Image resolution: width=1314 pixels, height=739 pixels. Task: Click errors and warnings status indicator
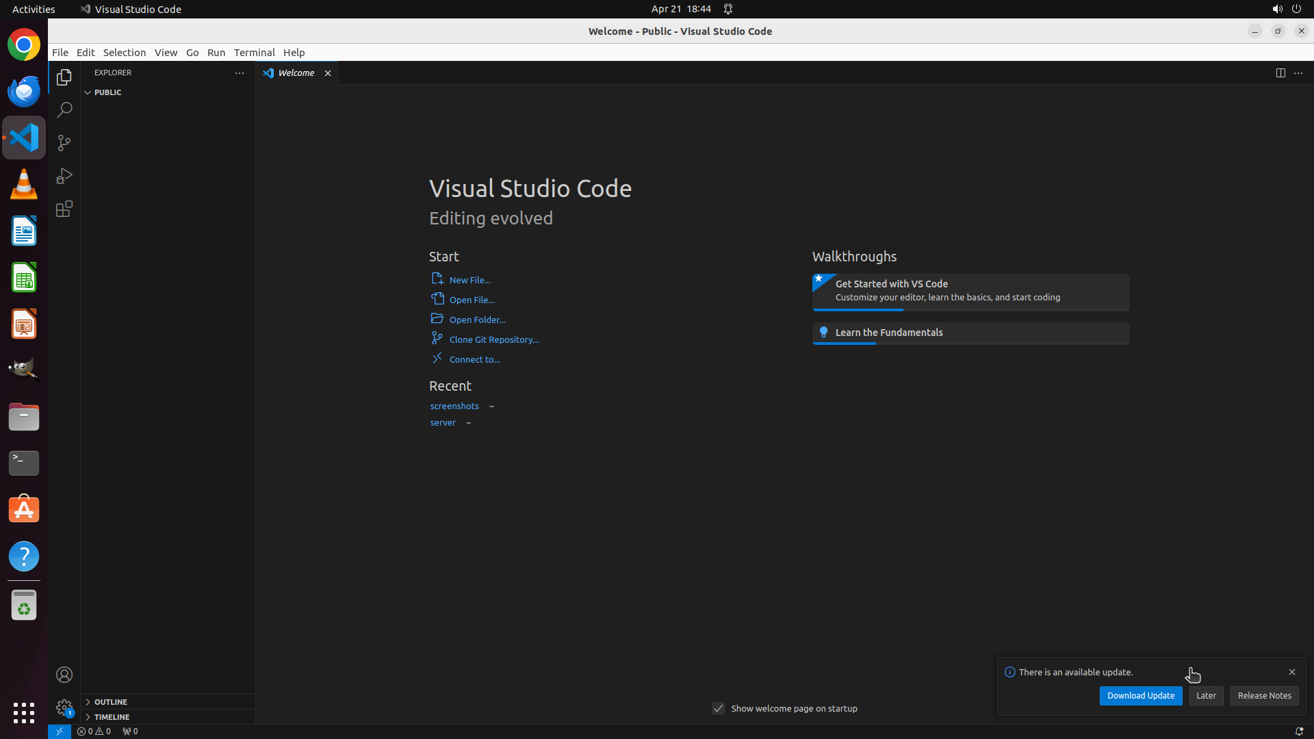tap(94, 731)
